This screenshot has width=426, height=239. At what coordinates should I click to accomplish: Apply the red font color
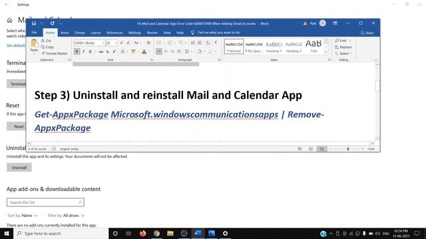tap(144, 52)
